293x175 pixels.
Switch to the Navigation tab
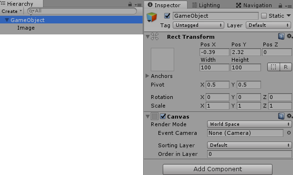(254, 5)
